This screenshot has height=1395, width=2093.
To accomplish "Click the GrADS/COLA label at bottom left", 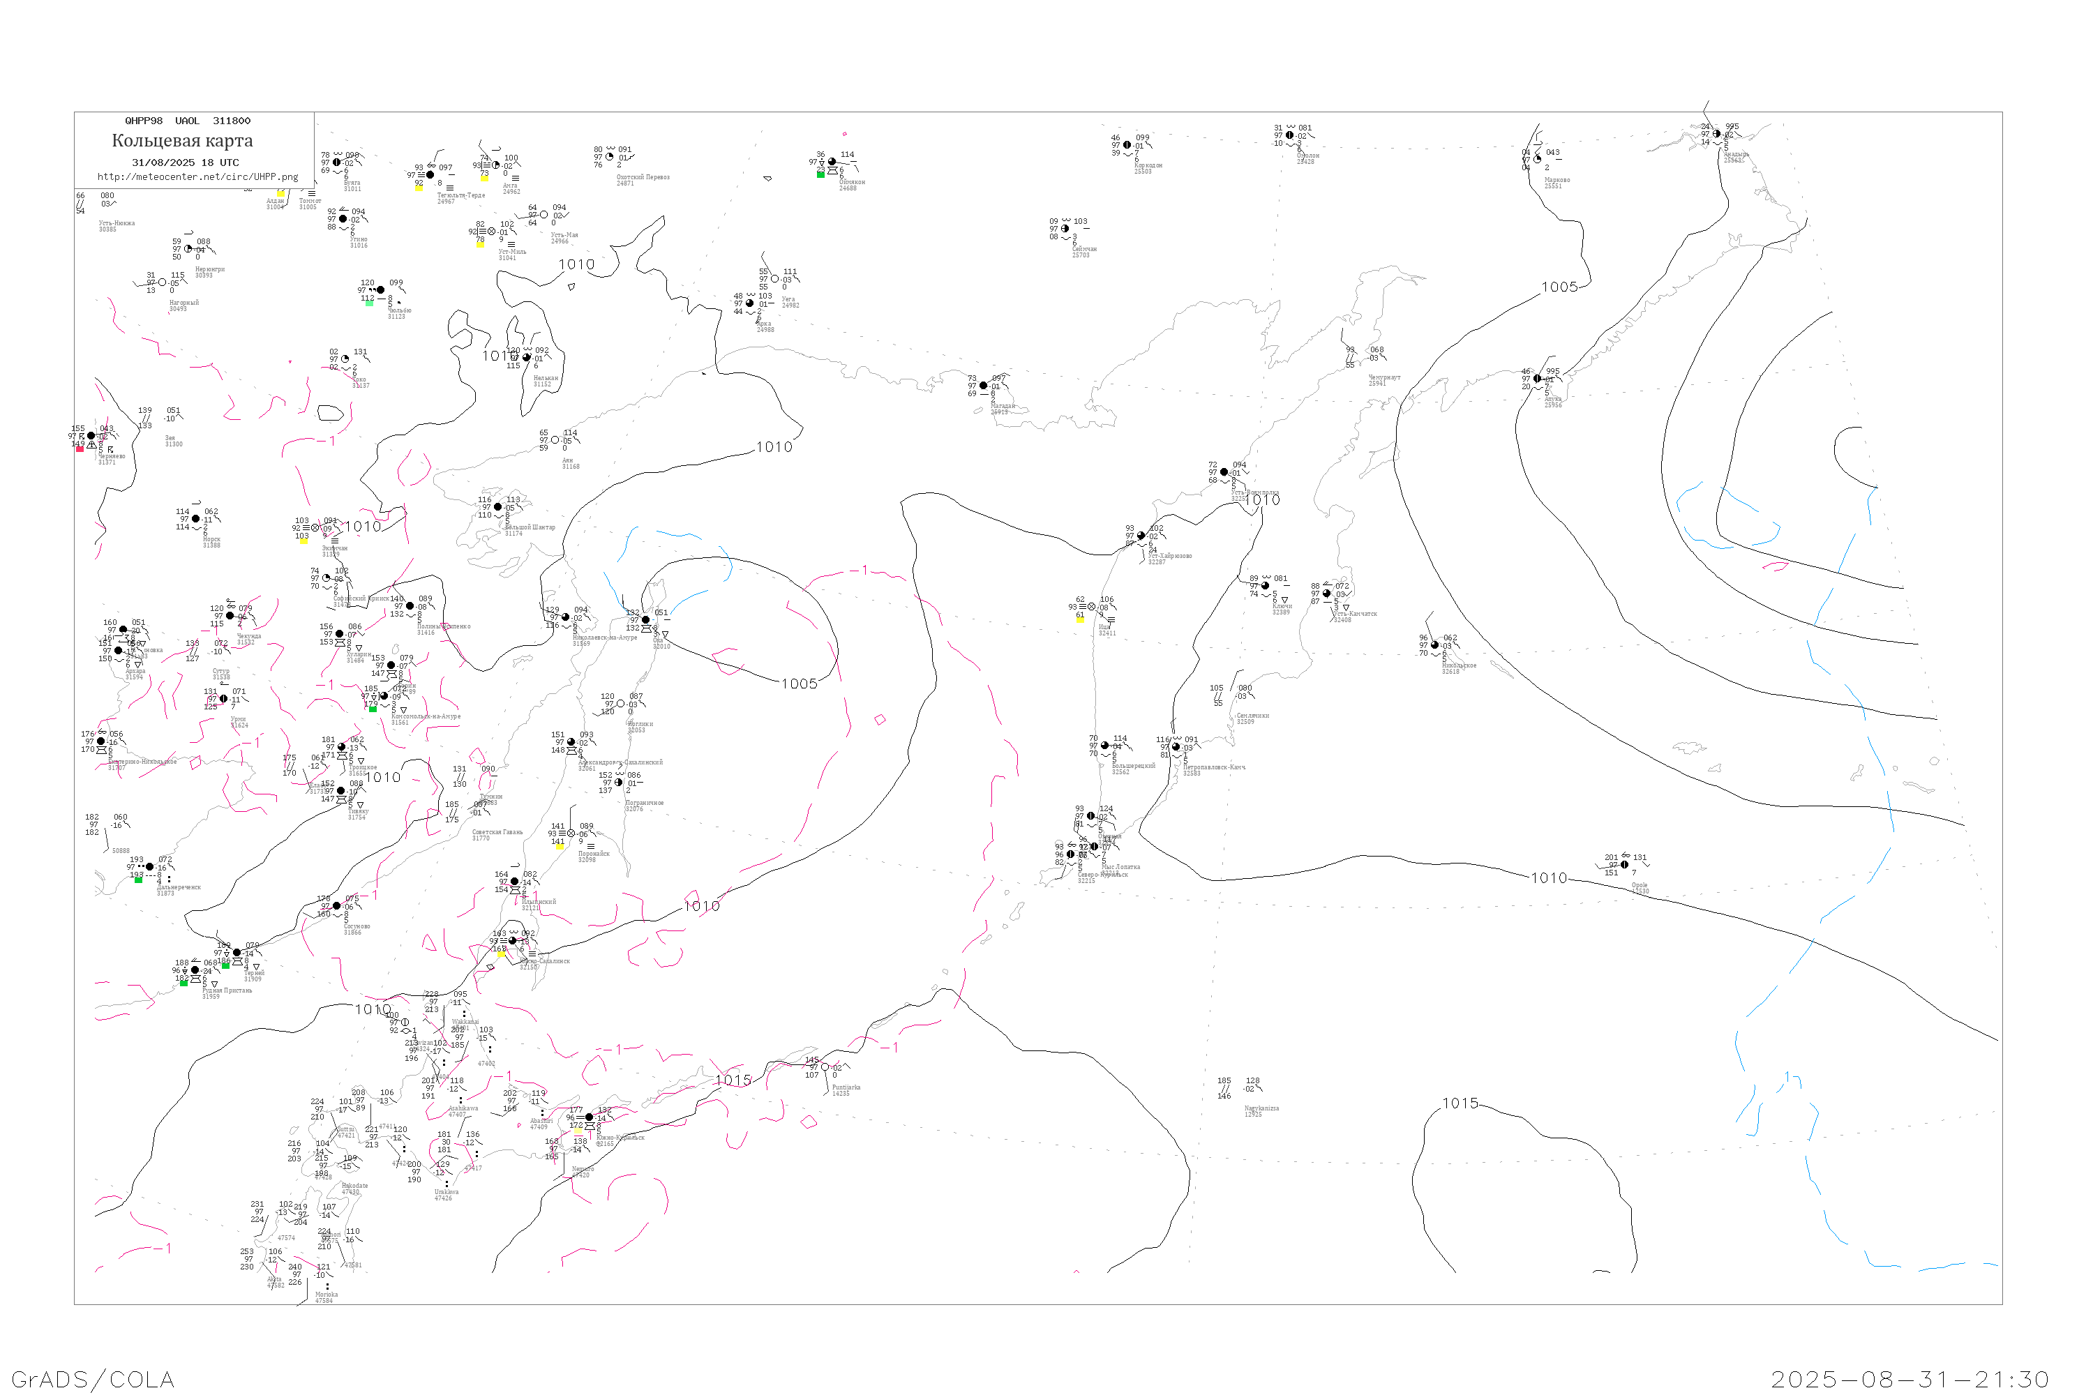I will click(x=93, y=1379).
